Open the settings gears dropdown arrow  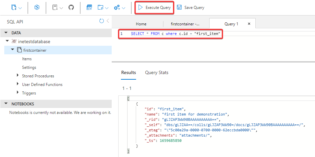click(x=124, y=8)
